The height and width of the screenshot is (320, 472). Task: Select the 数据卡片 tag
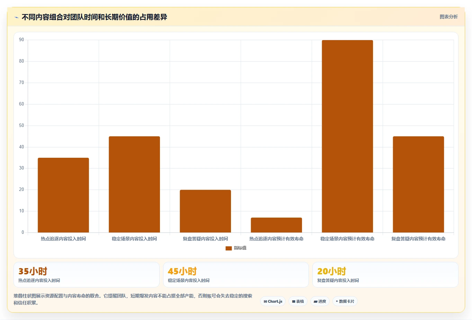point(345,301)
